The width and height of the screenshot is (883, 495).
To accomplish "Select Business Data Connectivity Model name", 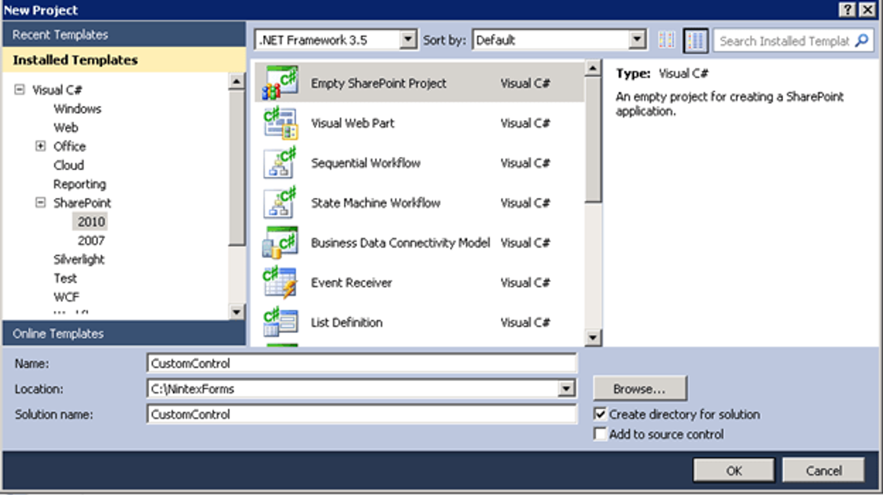I will [x=400, y=242].
